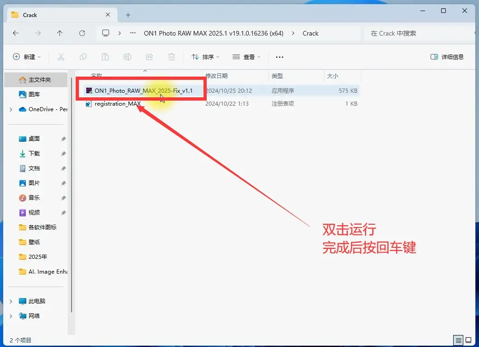Open the New (新建) dropdown
This screenshot has width=479, height=347.
27,57
